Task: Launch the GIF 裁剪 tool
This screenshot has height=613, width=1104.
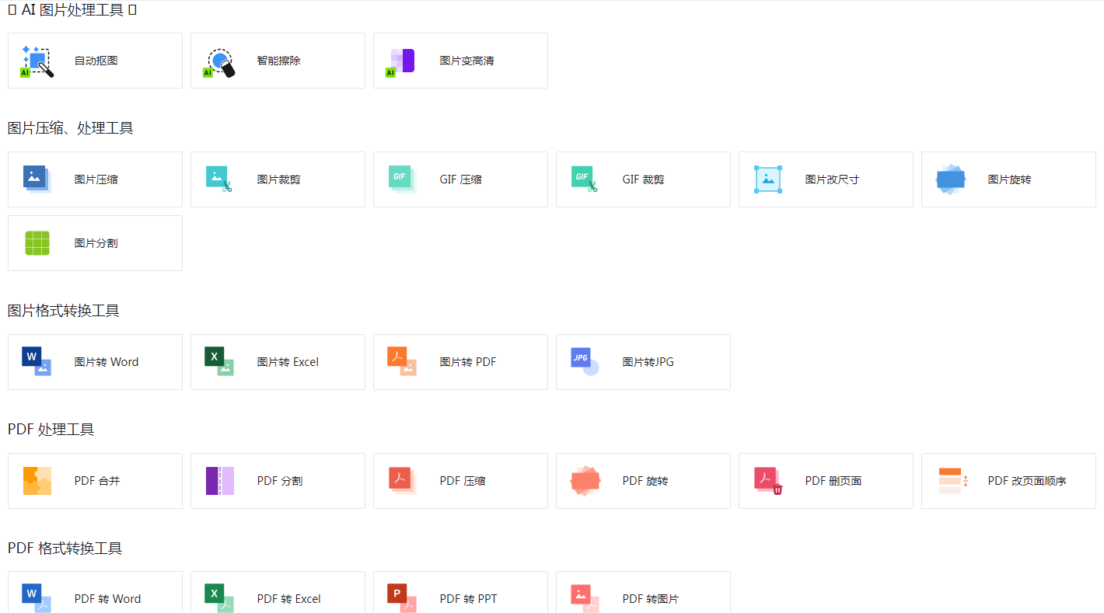Action: coord(643,179)
